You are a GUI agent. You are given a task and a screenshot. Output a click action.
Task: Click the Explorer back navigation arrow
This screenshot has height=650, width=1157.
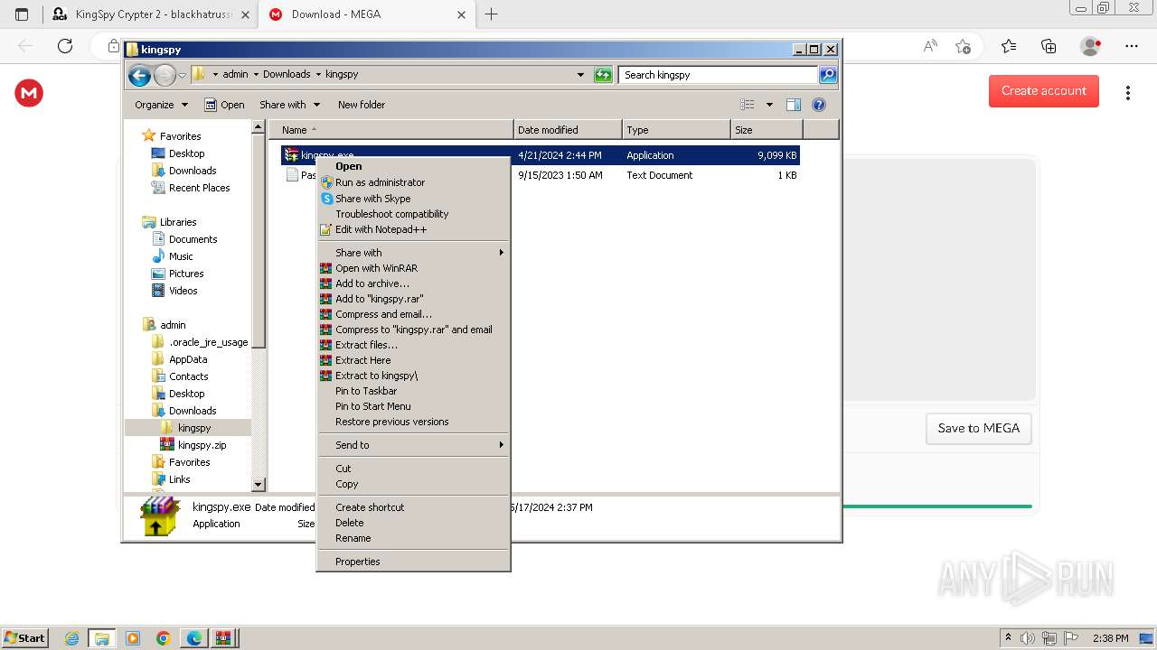click(x=139, y=75)
